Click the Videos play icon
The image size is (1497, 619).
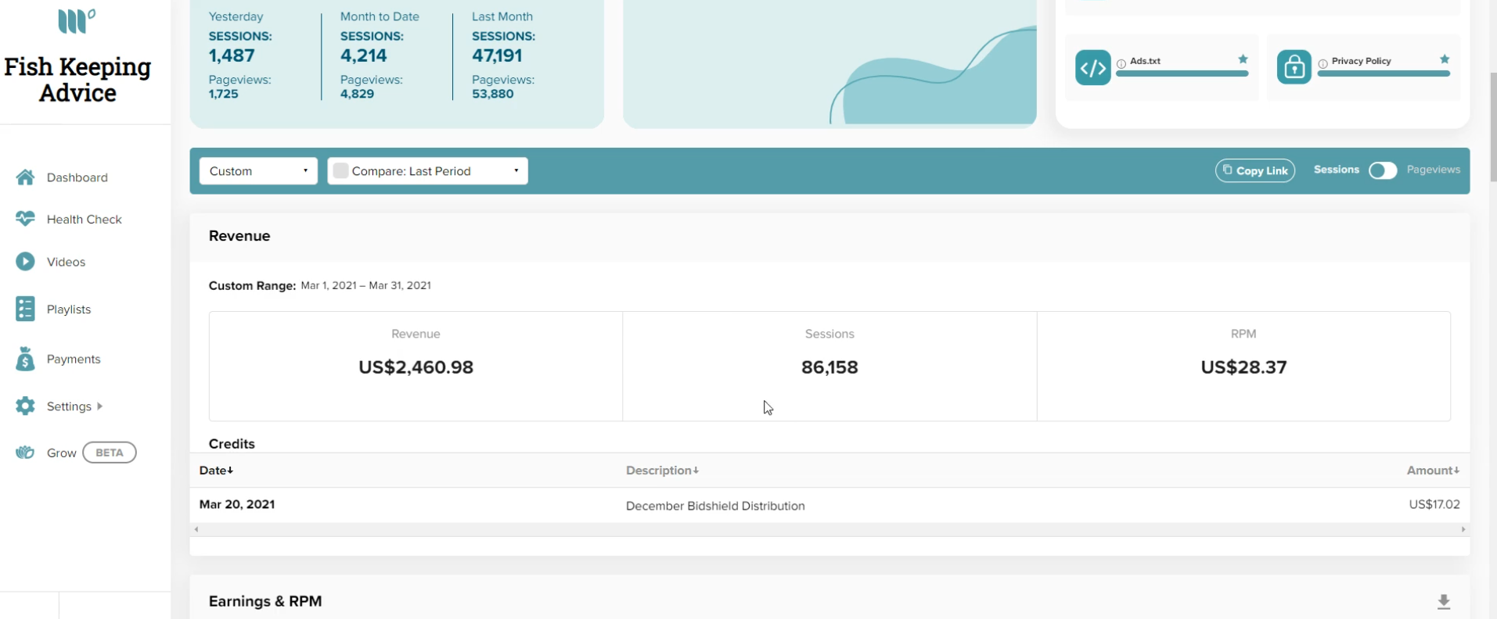click(25, 261)
